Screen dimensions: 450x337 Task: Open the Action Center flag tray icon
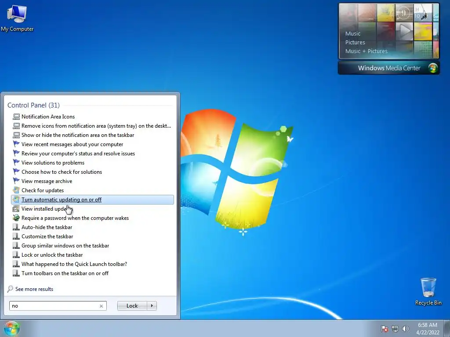tap(385, 329)
